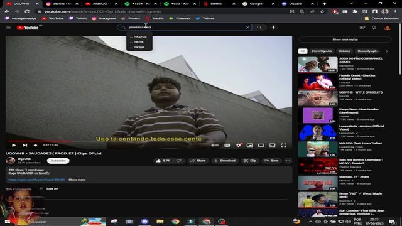The width and height of the screenshot is (402, 226).
Task: Open the notifications bell
Action: pos(374,28)
